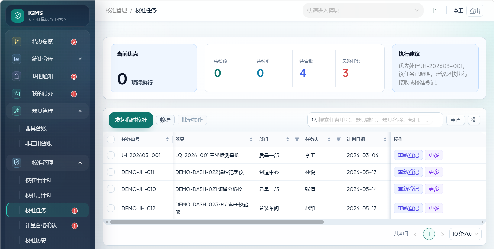Image resolution: width=494 pixels, height=249 pixels.
Task: Collapse the 器具管理 menu chevron
Action: 80,111
